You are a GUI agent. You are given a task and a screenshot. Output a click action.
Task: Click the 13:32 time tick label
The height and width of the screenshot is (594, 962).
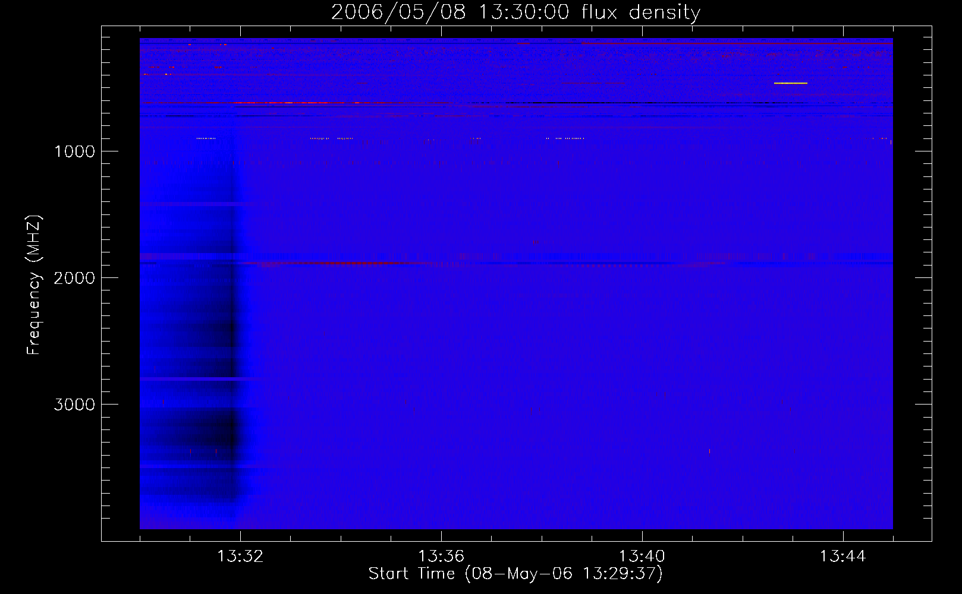click(240, 557)
